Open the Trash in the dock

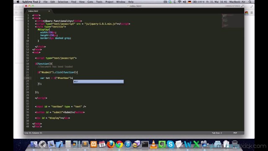pos(234,144)
